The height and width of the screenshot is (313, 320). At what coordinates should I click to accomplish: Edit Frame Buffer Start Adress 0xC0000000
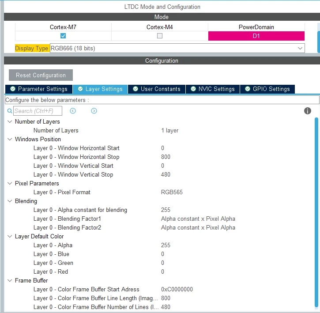coord(177,289)
